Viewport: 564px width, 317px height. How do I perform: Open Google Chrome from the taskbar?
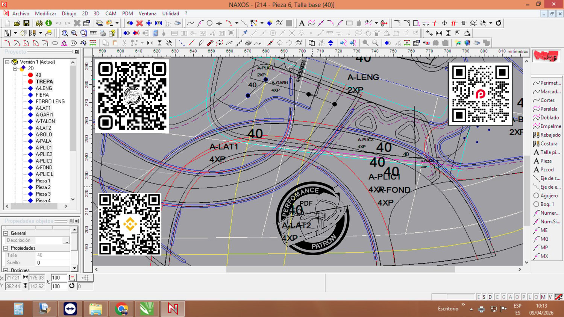(x=121, y=309)
